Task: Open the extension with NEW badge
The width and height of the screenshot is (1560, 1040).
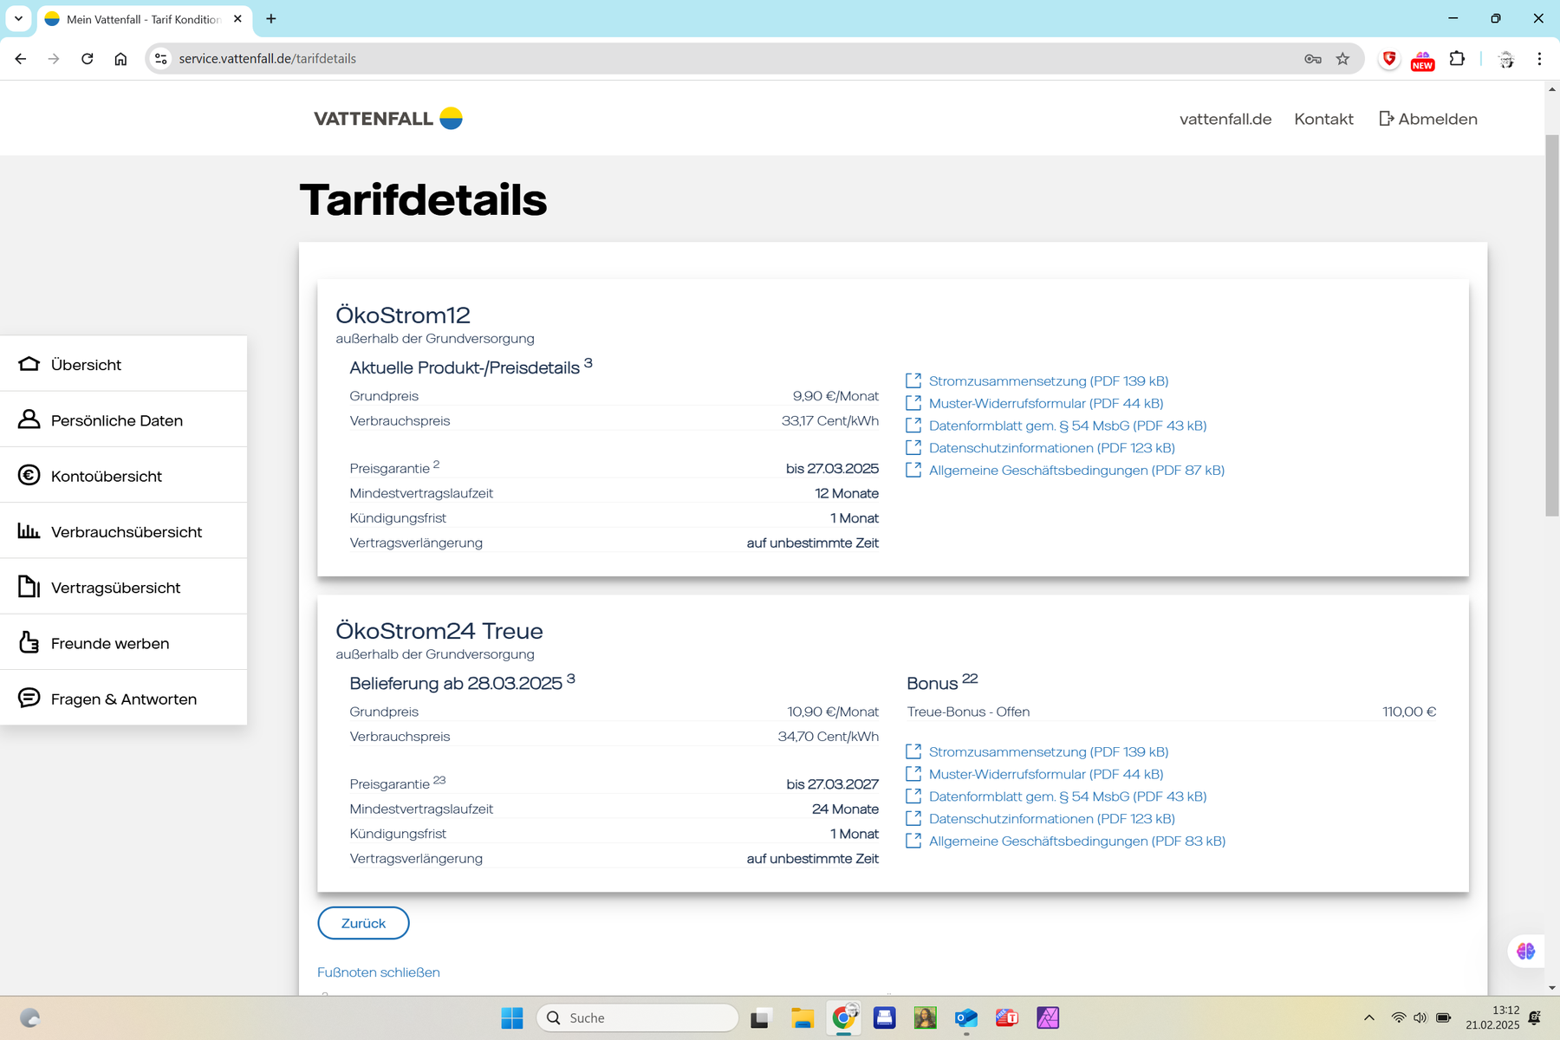Action: pos(1422,60)
